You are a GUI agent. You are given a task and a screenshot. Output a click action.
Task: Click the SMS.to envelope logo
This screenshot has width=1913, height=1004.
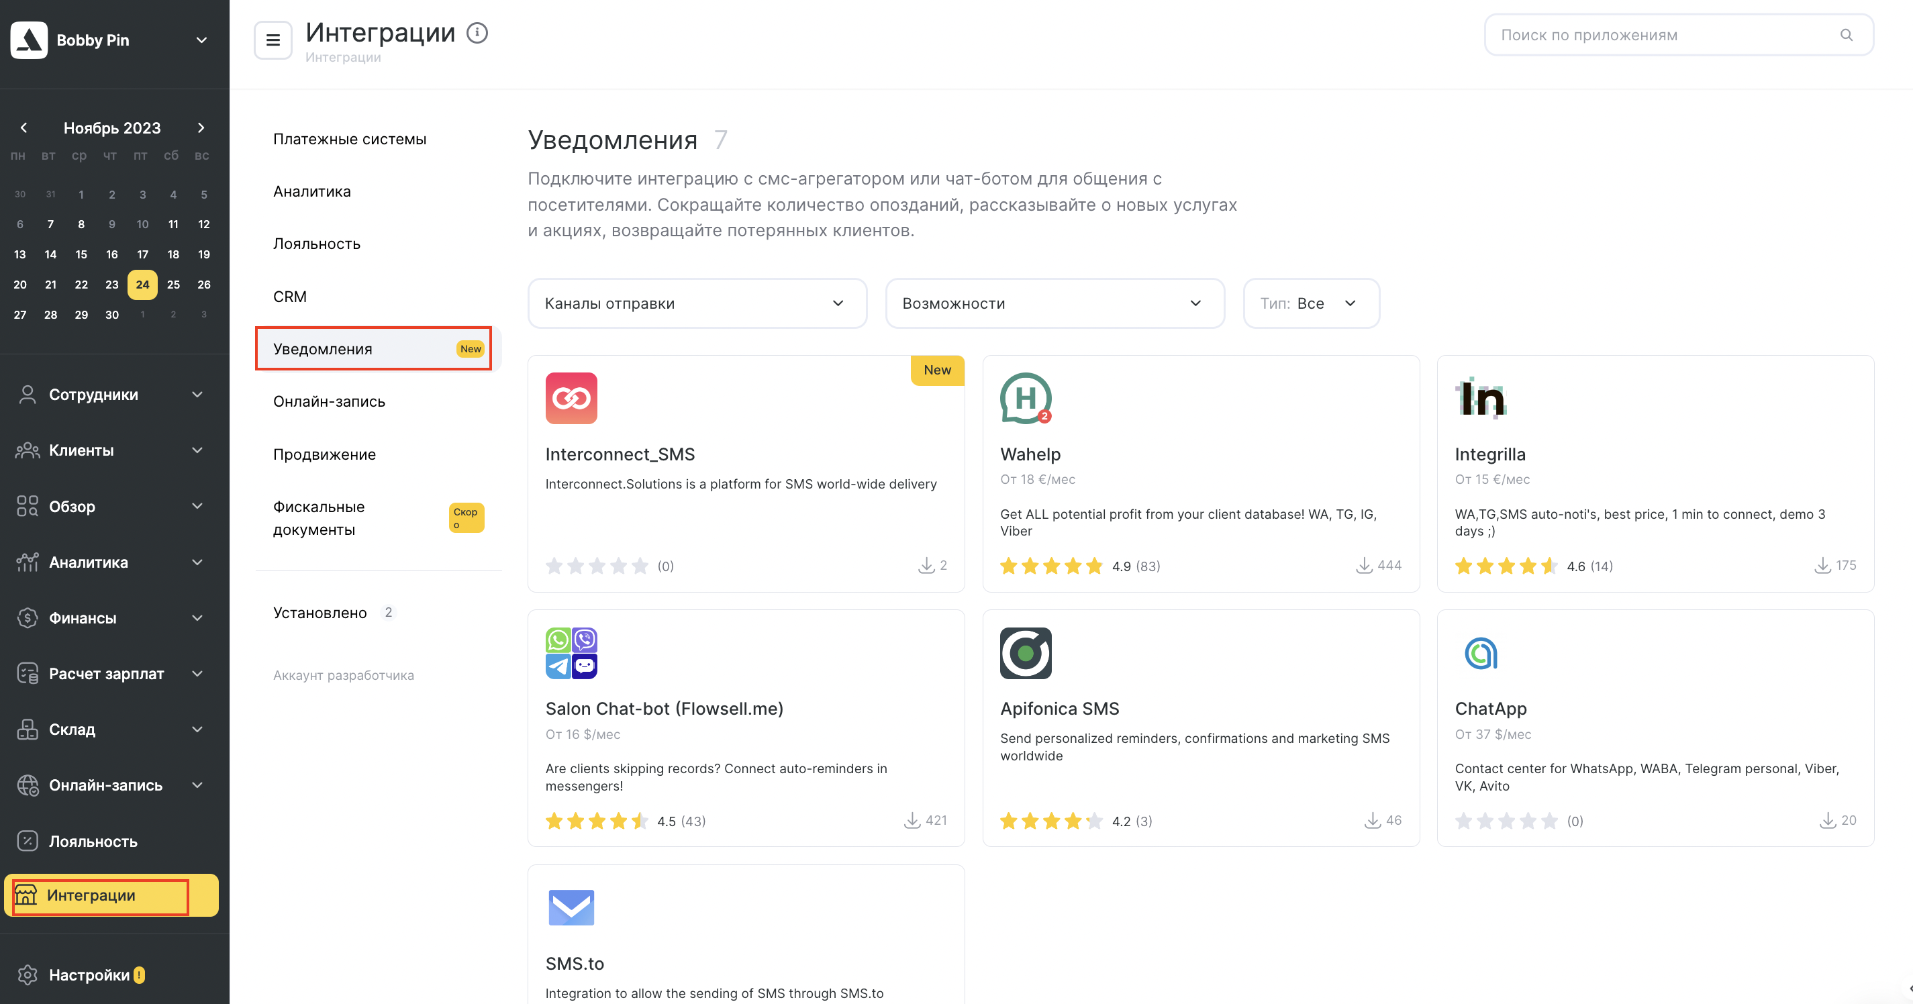[x=571, y=907]
